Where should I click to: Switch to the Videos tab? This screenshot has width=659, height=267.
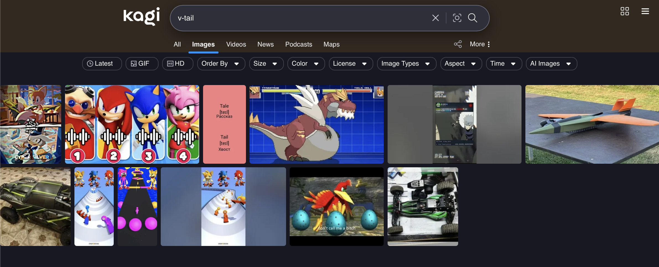pyautogui.click(x=236, y=44)
